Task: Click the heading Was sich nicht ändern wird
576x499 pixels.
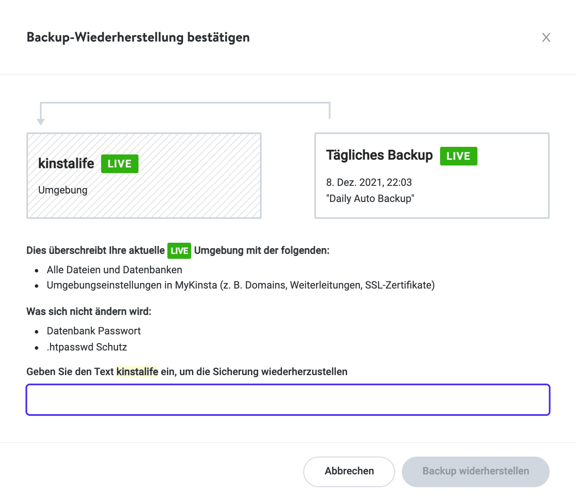Action: 88,311
